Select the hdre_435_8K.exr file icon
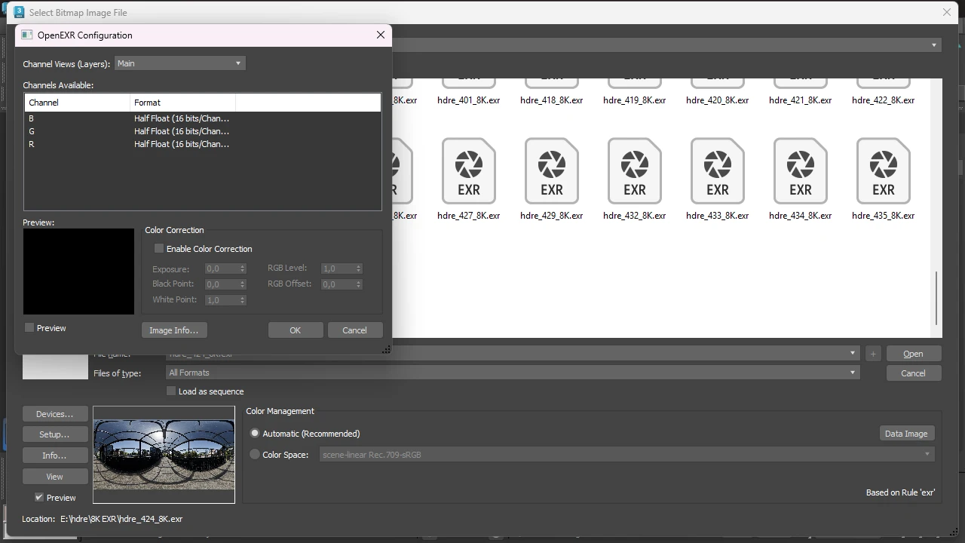This screenshot has width=965, height=543. tap(883, 171)
